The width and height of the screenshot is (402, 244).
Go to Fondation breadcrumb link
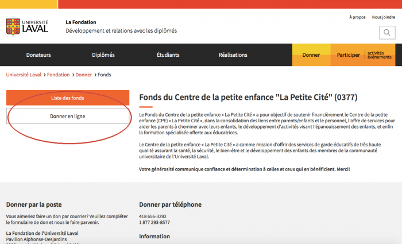[58, 75]
